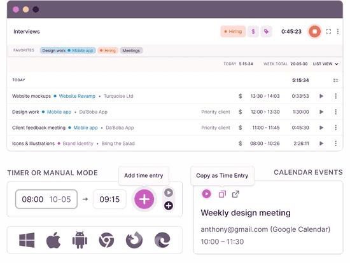Open the tags icon in timer bar
Viewport: 350px width, 263px height.
(266, 31)
